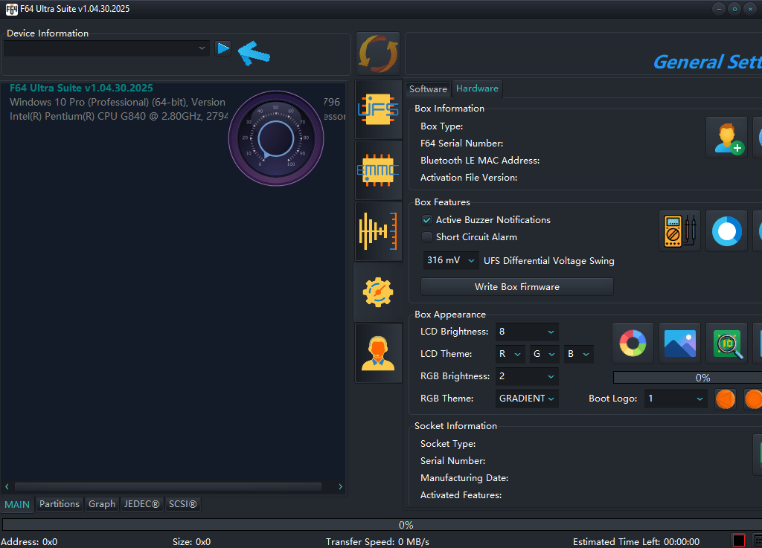
Task: Expand the LCD Brightness dropdown
Action: coord(527,332)
